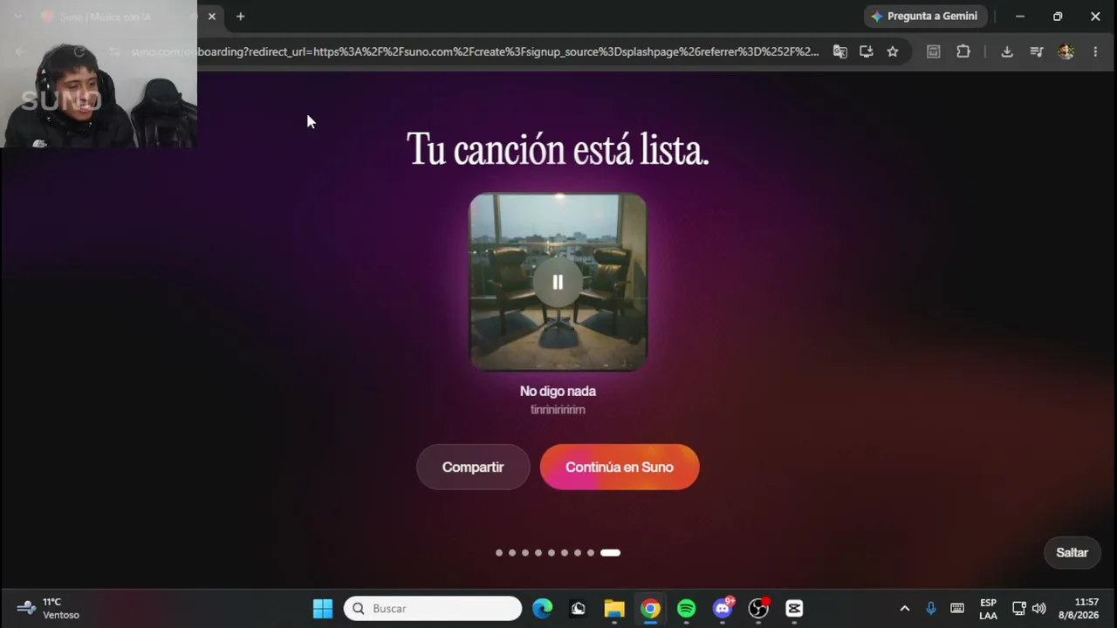Bookmark this page with the star icon
This screenshot has height=628, width=1117.
(893, 51)
